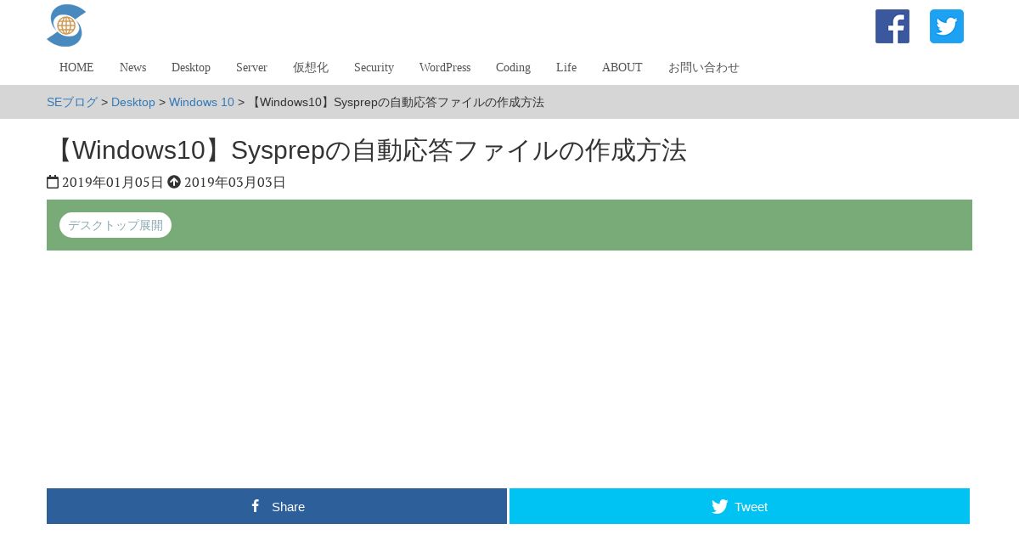This screenshot has width=1019, height=535.
Task: Click the calendar published-date icon
Action: 53,182
